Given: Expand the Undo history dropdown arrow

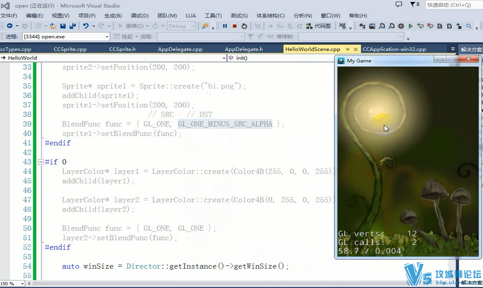Looking at the screenshot, I should (94, 26).
